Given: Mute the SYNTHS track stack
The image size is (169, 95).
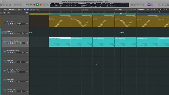Looking at the screenshot, I should [11, 34].
